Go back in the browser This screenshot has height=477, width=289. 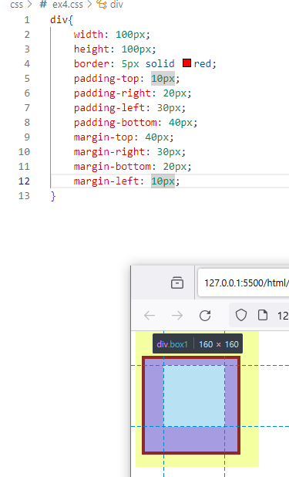click(150, 316)
